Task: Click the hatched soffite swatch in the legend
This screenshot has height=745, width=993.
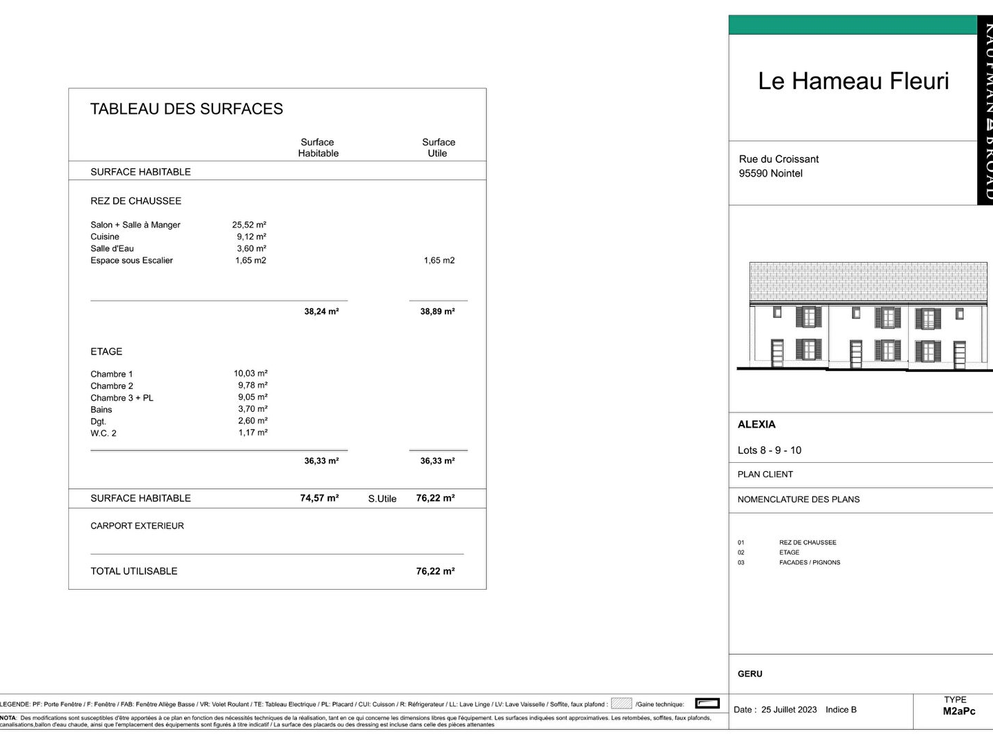Action: point(621,704)
